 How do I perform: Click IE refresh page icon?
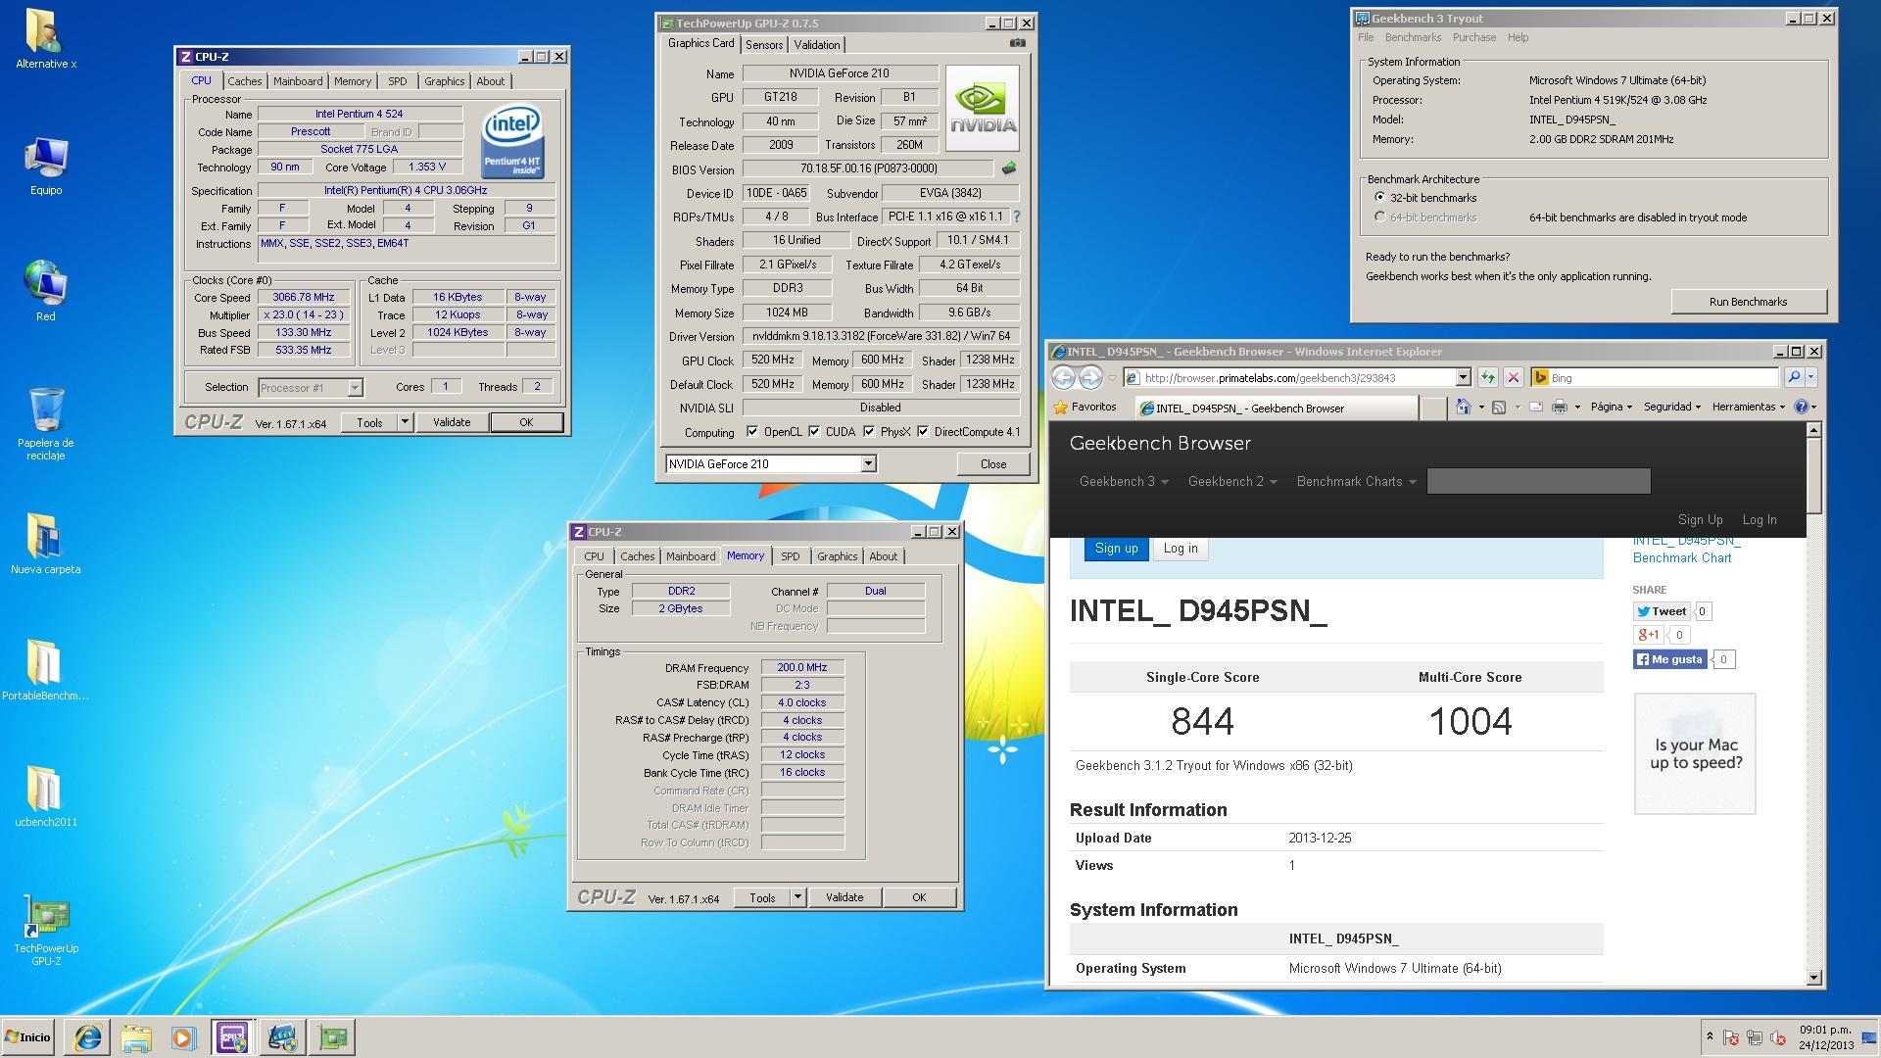(1488, 377)
